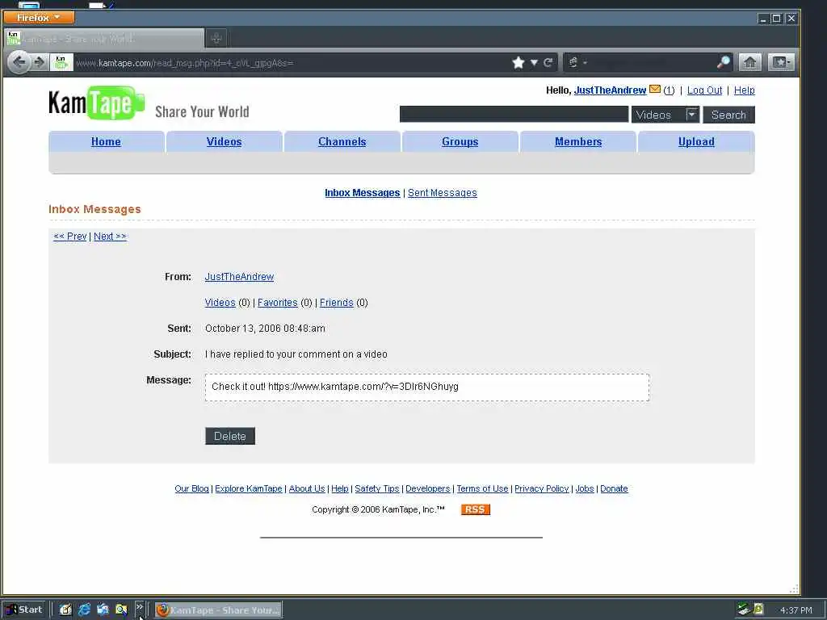This screenshot has width=827, height=620.
Task: Click the Log Out link
Action: tap(704, 90)
